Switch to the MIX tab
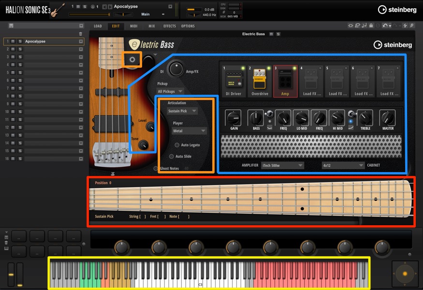Image resolution: width=423 pixels, height=290 pixels. tap(152, 26)
